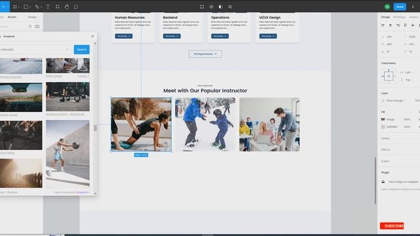
Task: Select the Hand tool
Action: point(67,7)
